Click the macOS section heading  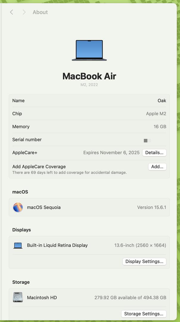[20, 192]
